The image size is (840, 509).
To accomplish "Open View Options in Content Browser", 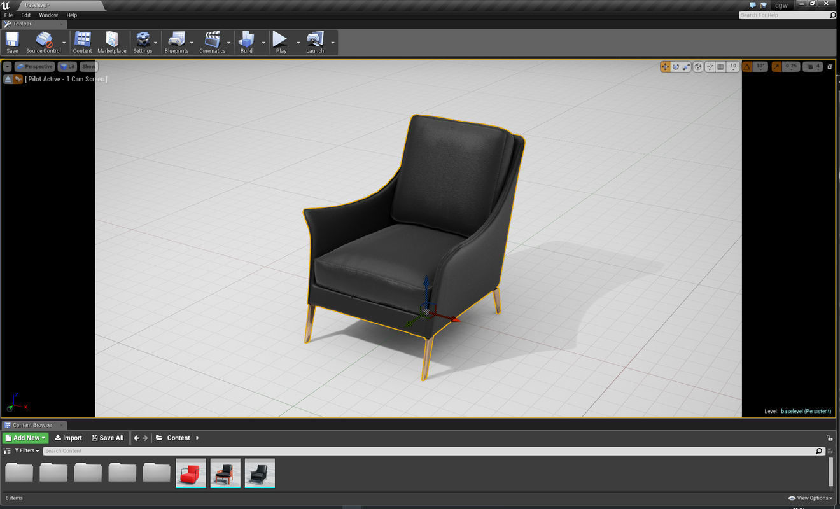I will coord(811,498).
